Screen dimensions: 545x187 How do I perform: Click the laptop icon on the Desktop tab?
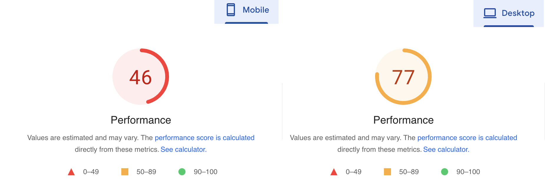[x=490, y=13]
